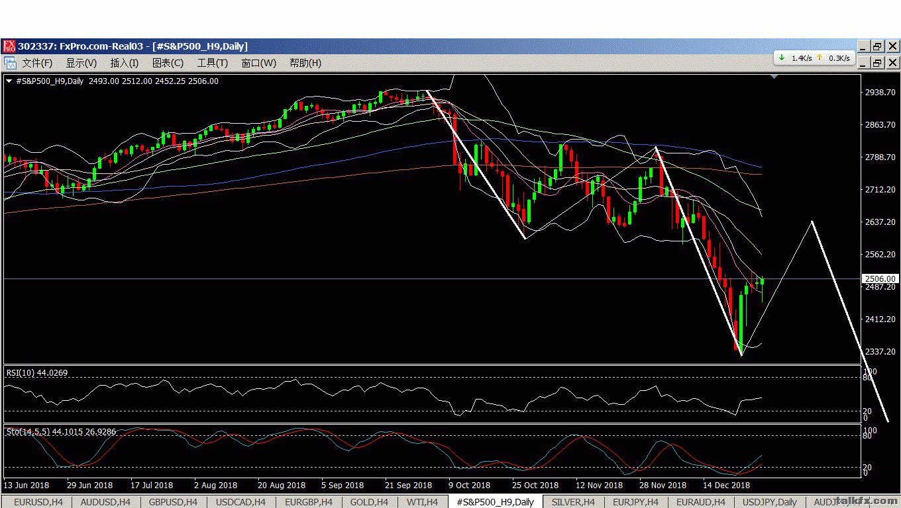Close the inner chart window

tap(892, 63)
